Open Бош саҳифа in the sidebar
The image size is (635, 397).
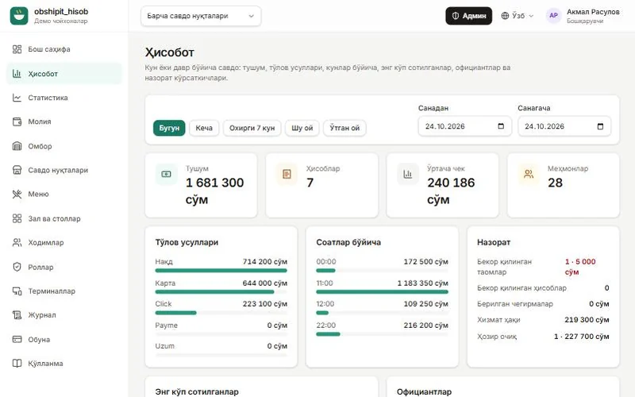(x=64, y=49)
